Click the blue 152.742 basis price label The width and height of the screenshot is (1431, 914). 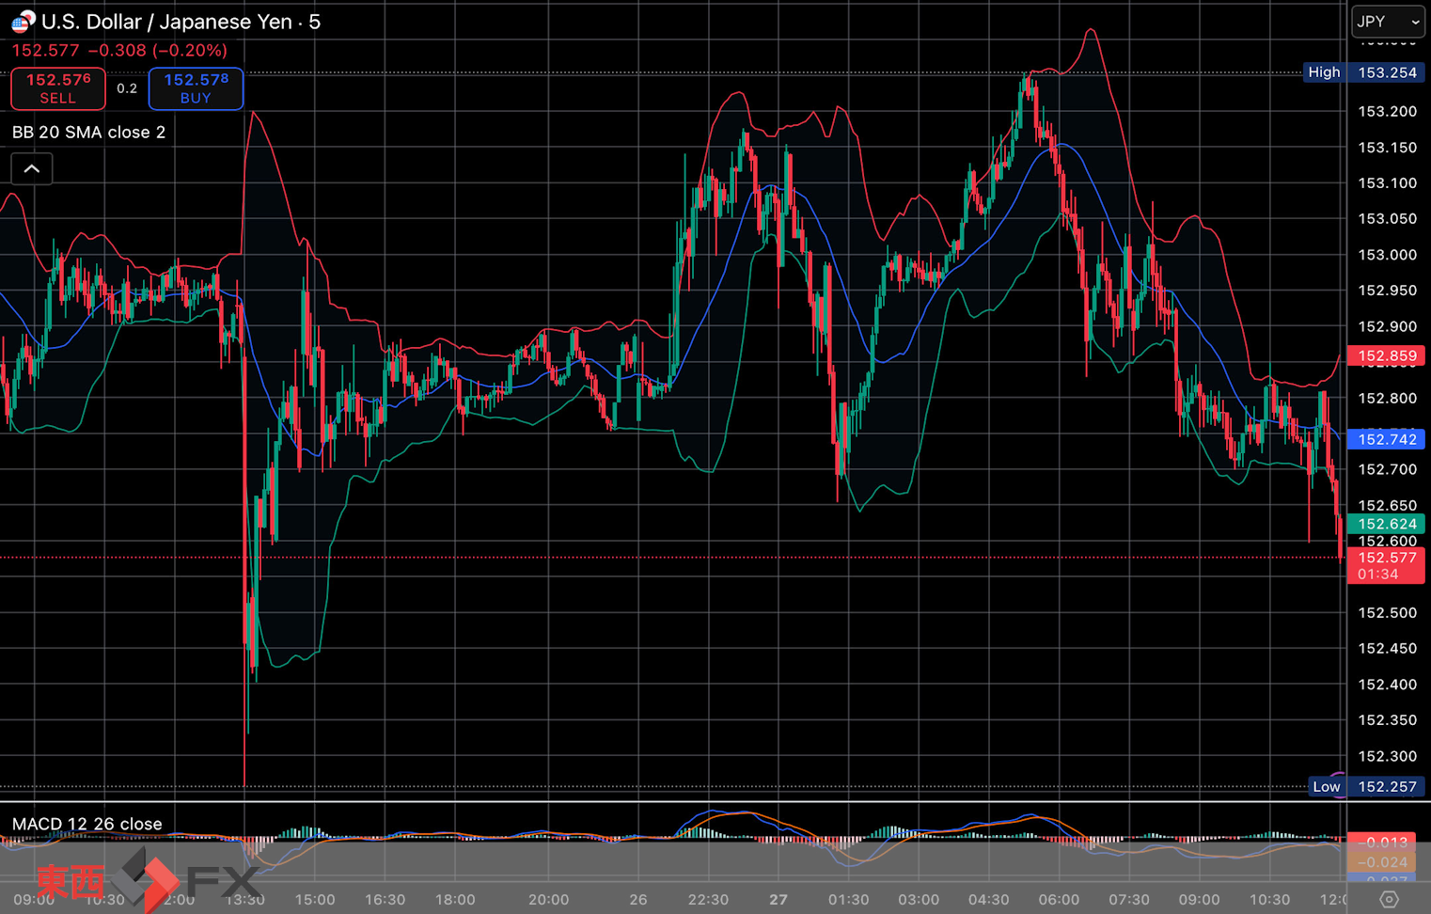pyautogui.click(x=1386, y=439)
